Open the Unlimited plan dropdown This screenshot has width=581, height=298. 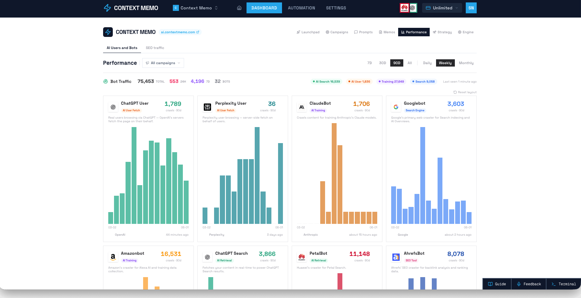tap(442, 8)
